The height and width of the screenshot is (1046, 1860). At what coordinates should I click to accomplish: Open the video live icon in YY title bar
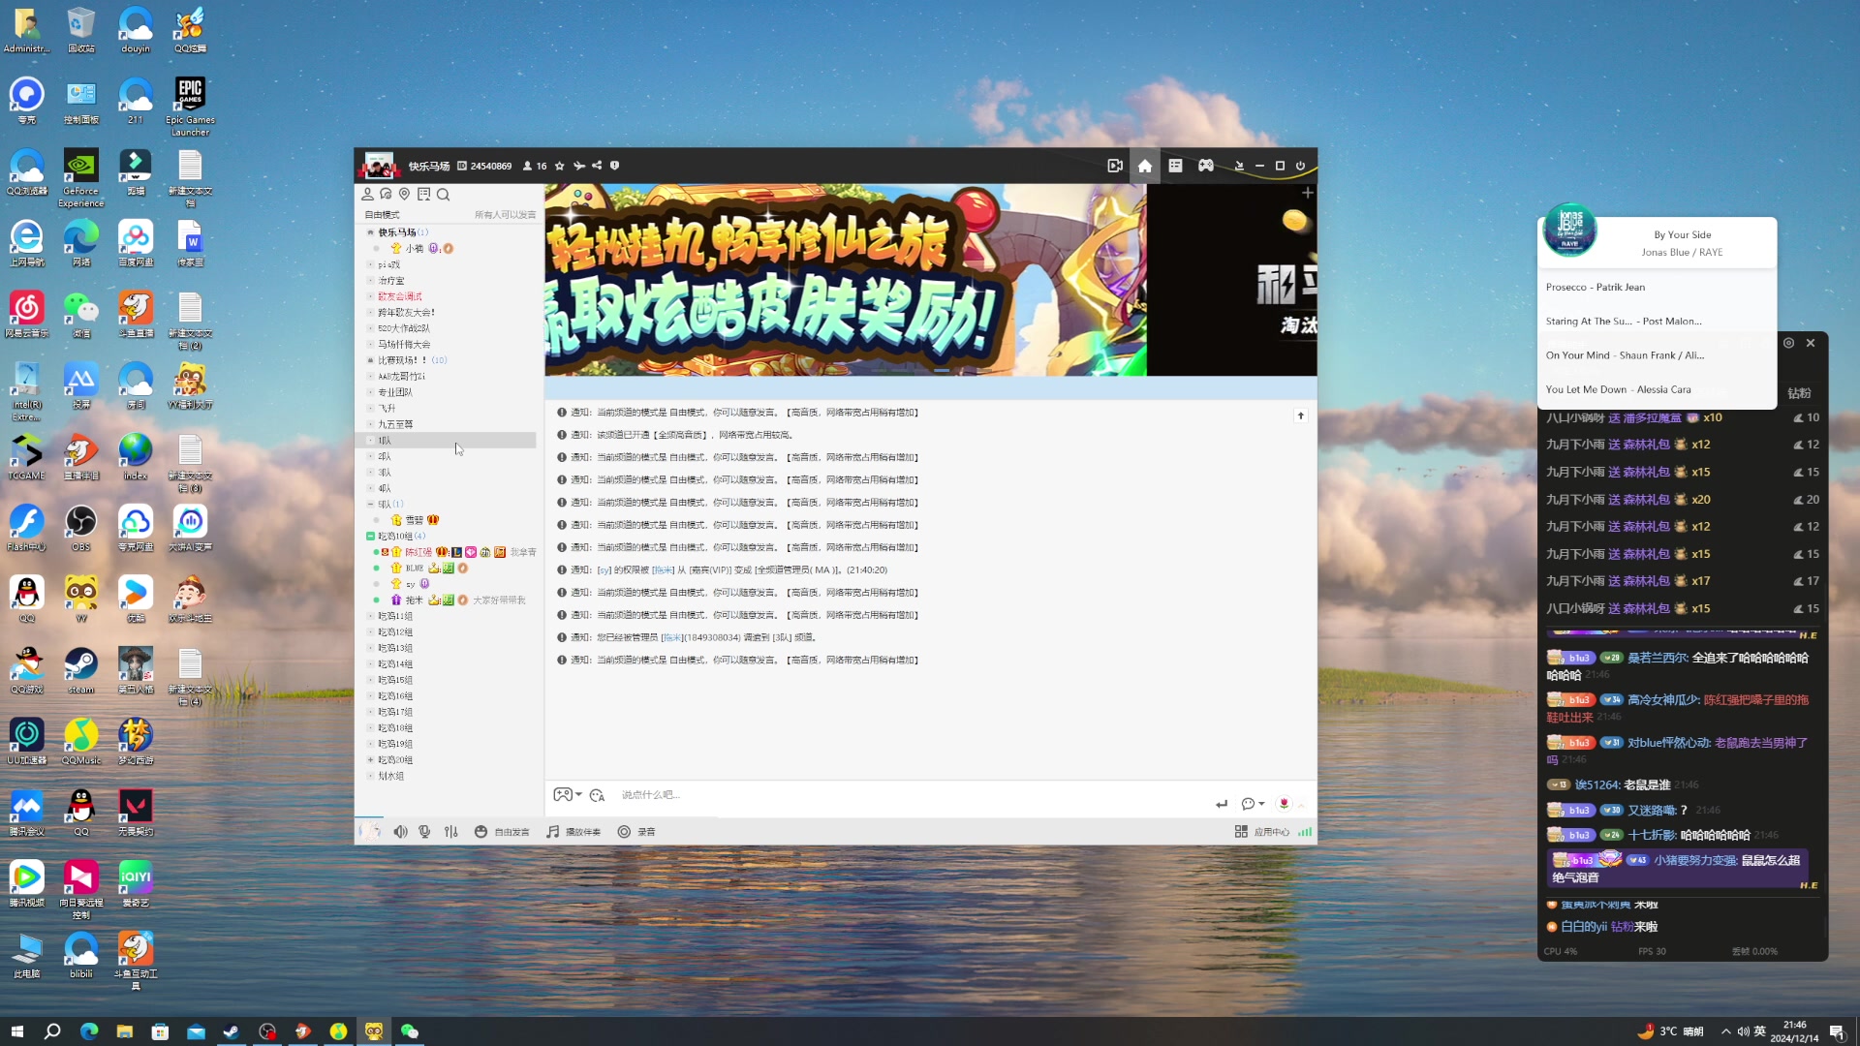point(1115,166)
